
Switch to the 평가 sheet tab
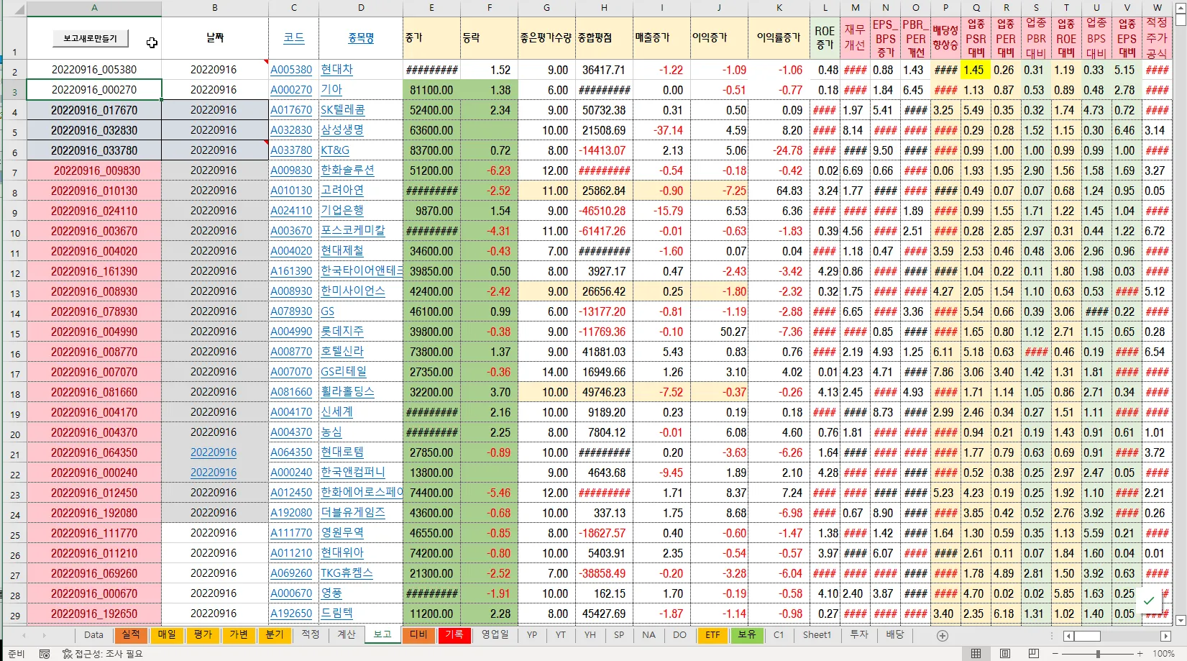[203, 635]
